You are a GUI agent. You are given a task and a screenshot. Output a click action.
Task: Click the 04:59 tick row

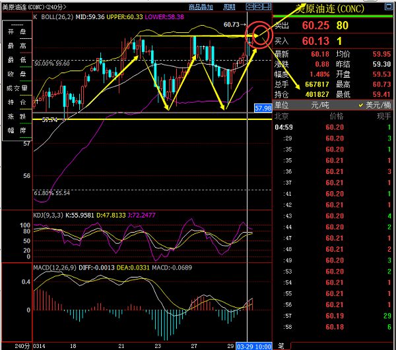[x=333, y=127]
